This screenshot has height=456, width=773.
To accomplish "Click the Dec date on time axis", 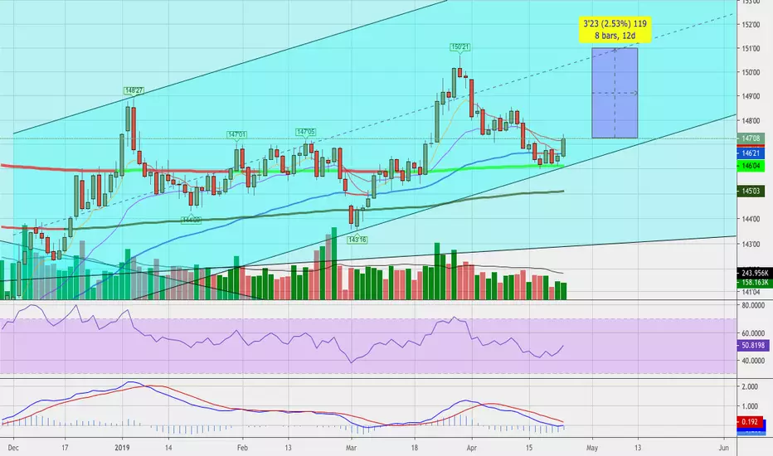I will click(13, 448).
